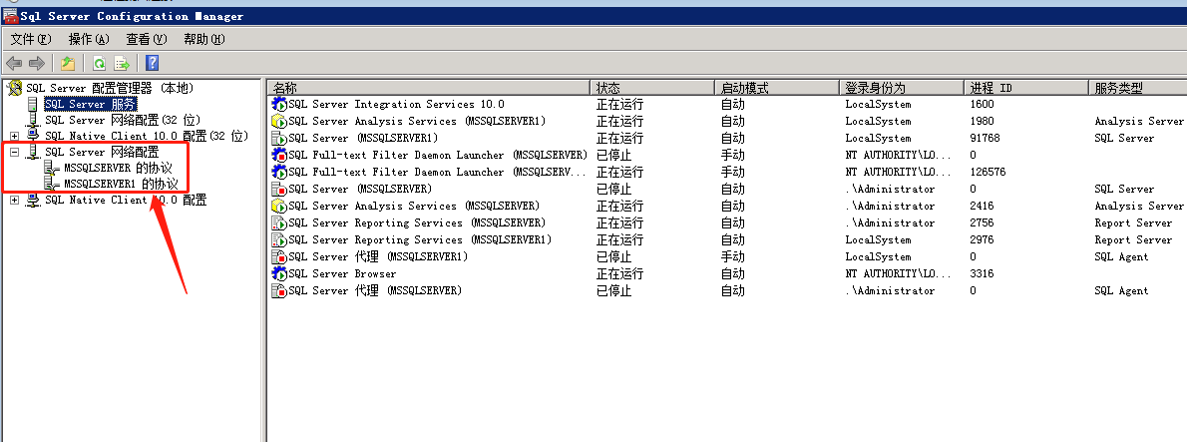Click the SQL Server Browser service icon
This screenshot has width=1187, height=442.
[x=279, y=273]
